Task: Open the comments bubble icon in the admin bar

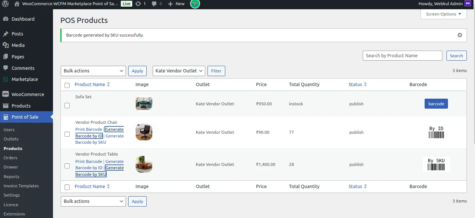Action: (154, 4)
